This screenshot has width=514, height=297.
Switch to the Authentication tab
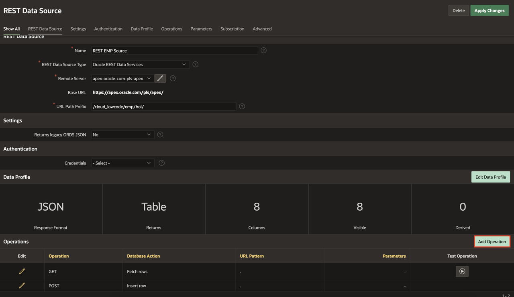pos(108,29)
